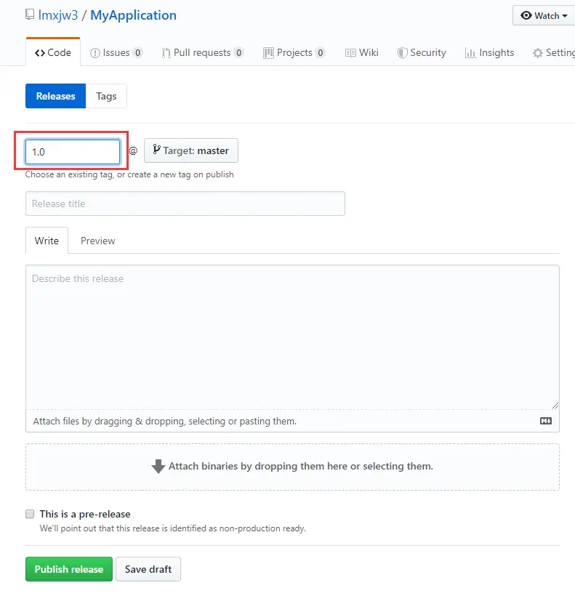Select the Write tab

click(47, 241)
